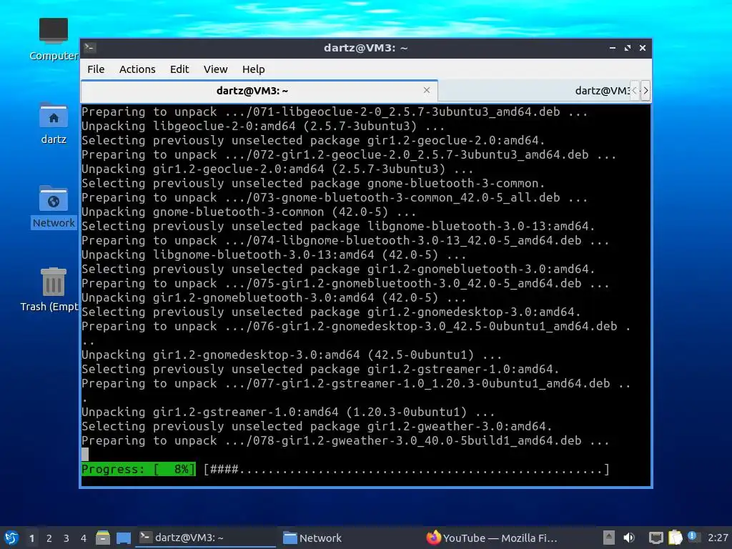Click text 'Unpacking gir1.2-gnomedesktop-3.0:amd64'

(220, 355)
